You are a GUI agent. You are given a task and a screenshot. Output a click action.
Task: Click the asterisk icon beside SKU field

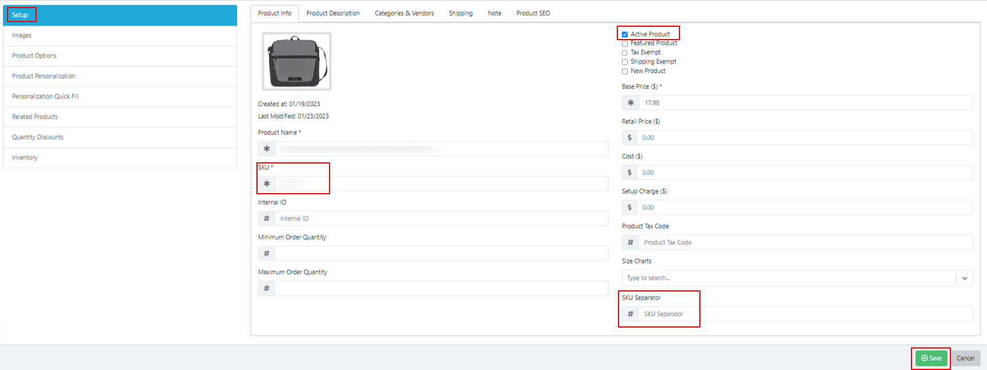point(267,184)
